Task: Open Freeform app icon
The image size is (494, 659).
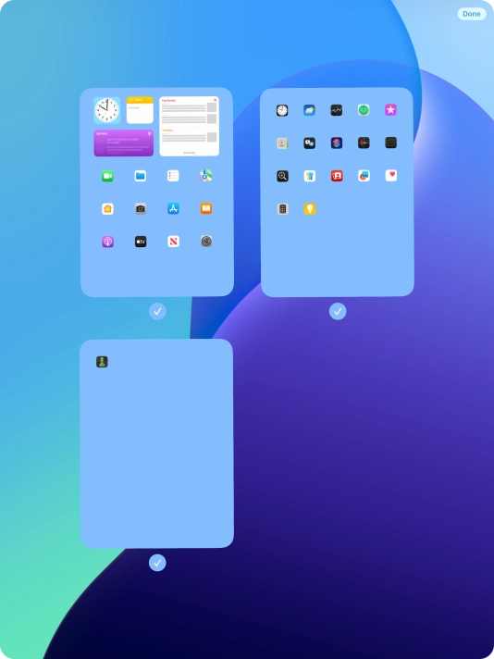Action: [x=364, y=176]
